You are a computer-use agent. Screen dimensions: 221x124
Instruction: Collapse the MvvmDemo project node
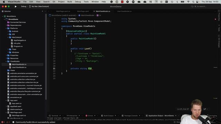coord(4,19)
